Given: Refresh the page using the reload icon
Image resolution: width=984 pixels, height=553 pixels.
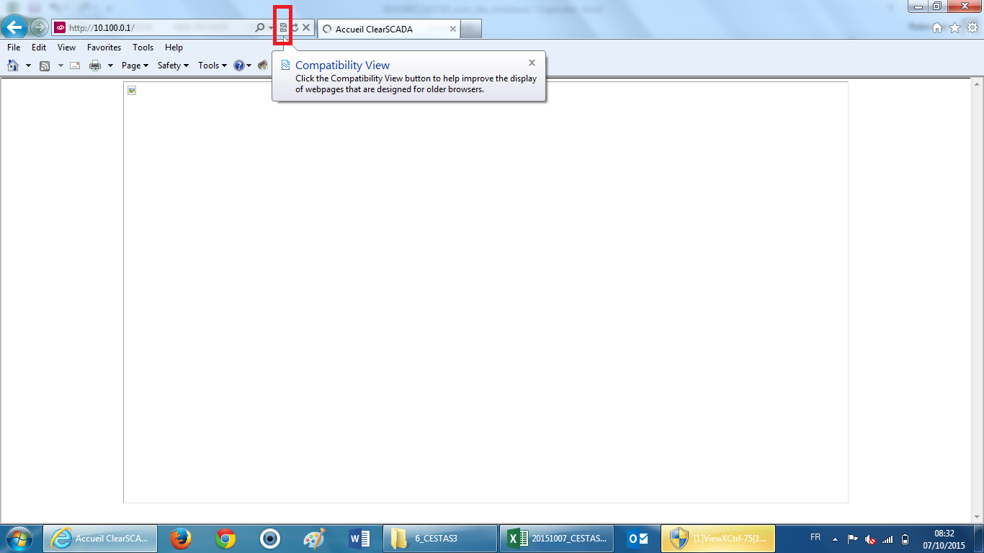Looking at the screenshot, I should [x=295, y=27].
